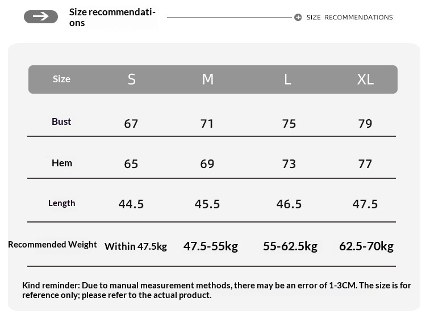Select the XL size column header

pos(365,79)
